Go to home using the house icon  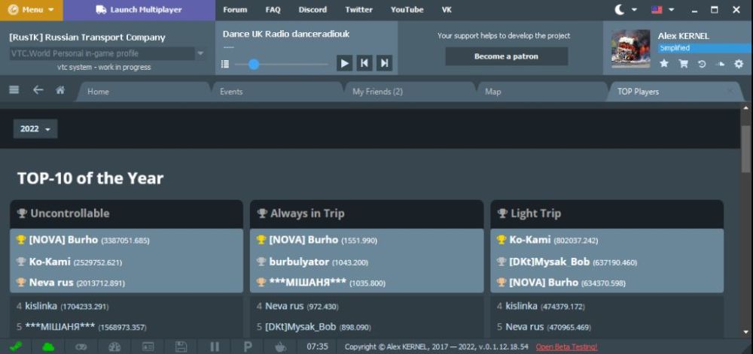point(60,90)
